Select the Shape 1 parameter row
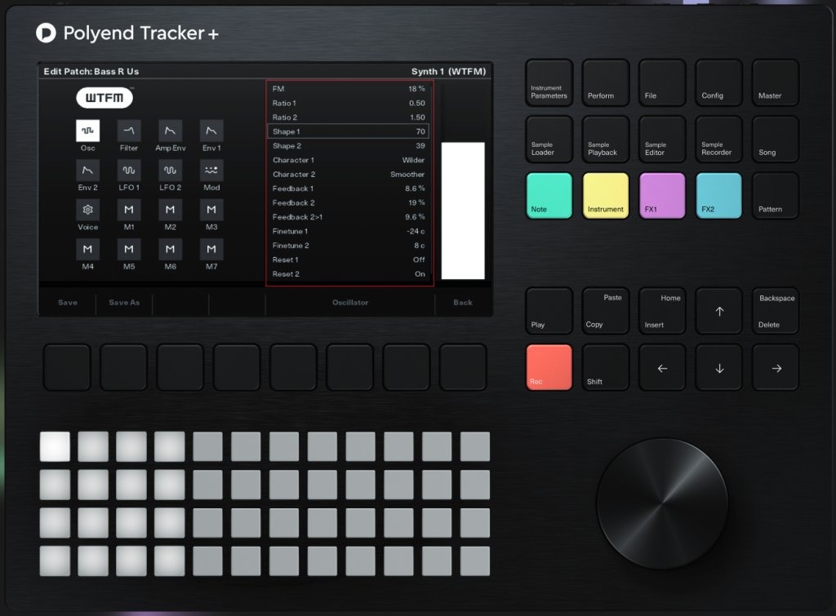The width and height of the screenshot is (836, 616). pyautogui.click(x=349, y=131)
